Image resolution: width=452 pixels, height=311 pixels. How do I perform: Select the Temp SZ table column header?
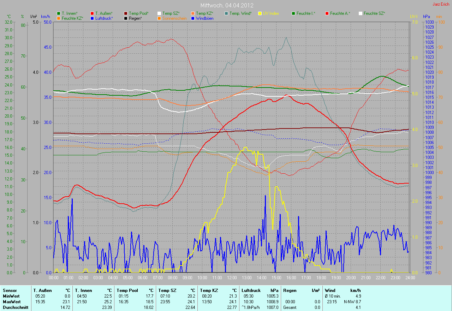(167, 291)
